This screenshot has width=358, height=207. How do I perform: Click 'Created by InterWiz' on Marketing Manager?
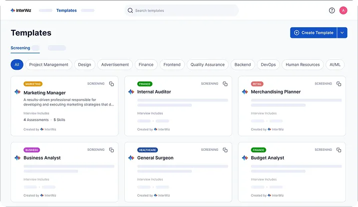[x=40, y=129]
